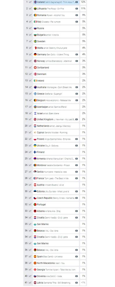Click the Sweden flag icon
The image size is (115, 287).
[x=35, y=41]
